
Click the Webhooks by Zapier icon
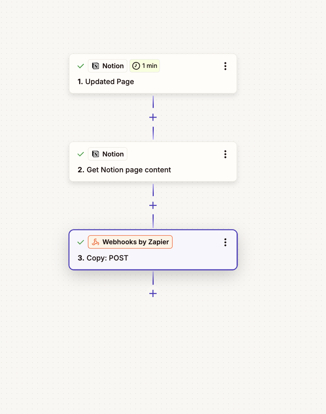pos(96,242)
